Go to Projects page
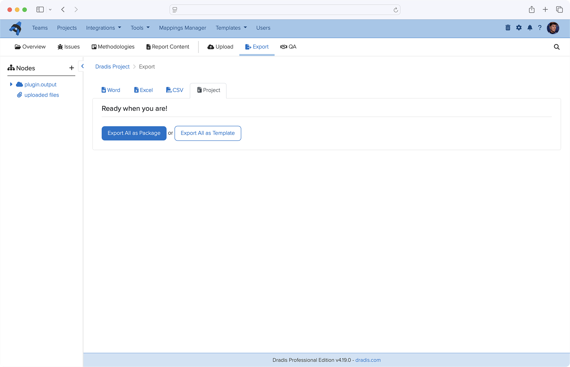This screenshot has height=367, width=570. click(x=67, y=28)
